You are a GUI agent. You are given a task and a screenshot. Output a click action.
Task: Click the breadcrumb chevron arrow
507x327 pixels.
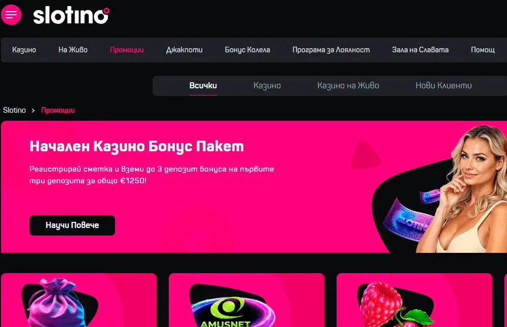[33, 110]
